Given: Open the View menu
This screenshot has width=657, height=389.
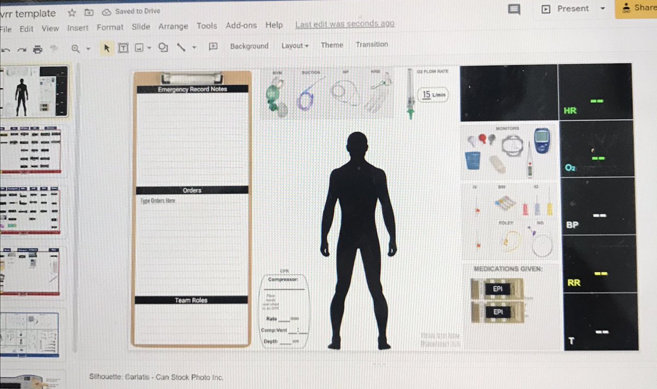Looking at the screenshot, I should click(x=50, y=28).
